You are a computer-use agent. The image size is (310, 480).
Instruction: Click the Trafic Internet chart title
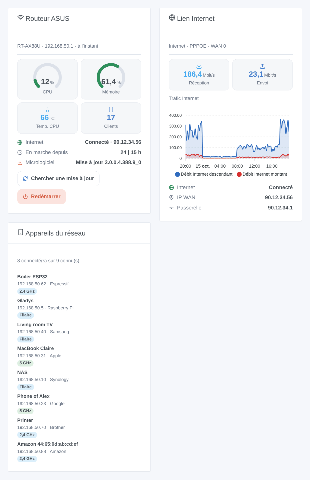(x=184, y=98)
